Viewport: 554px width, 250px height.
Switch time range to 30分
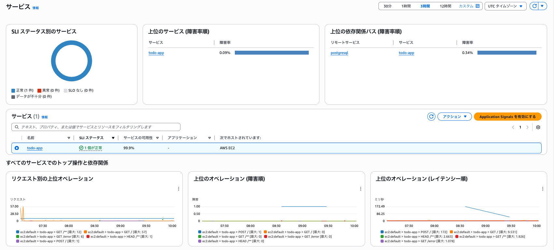388,6
